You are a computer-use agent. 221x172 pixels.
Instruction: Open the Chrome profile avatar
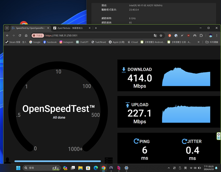click(x=211, y=35)
